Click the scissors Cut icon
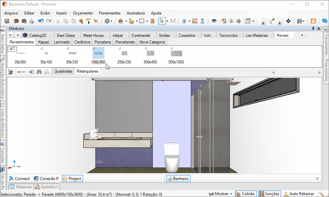This screenshot has height=197, width=329. [58, 21]
